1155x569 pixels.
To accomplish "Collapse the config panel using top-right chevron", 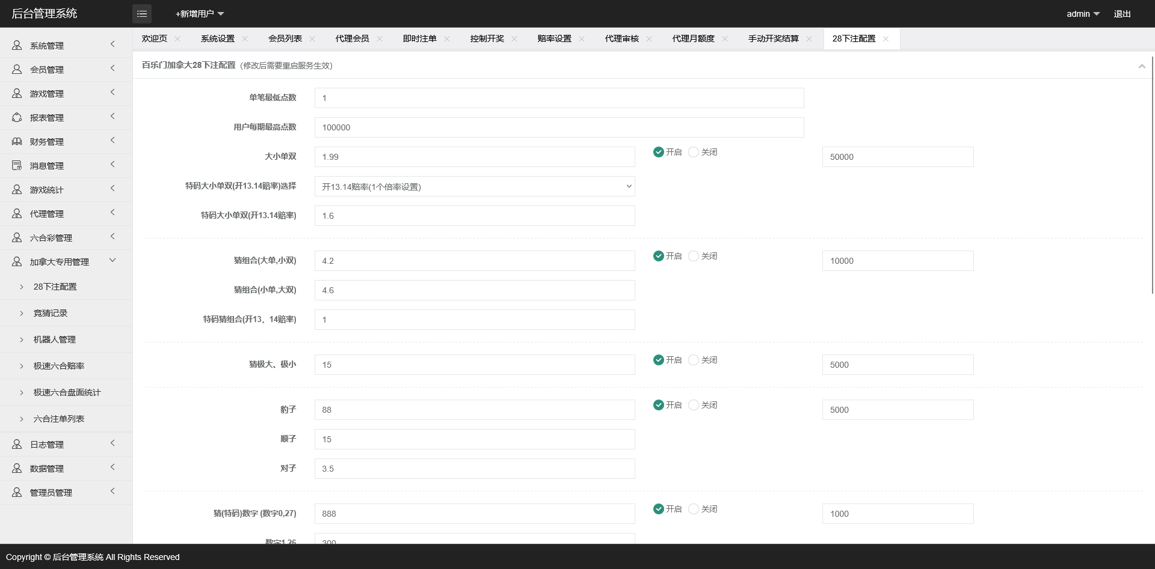I will coord(1141,66).
